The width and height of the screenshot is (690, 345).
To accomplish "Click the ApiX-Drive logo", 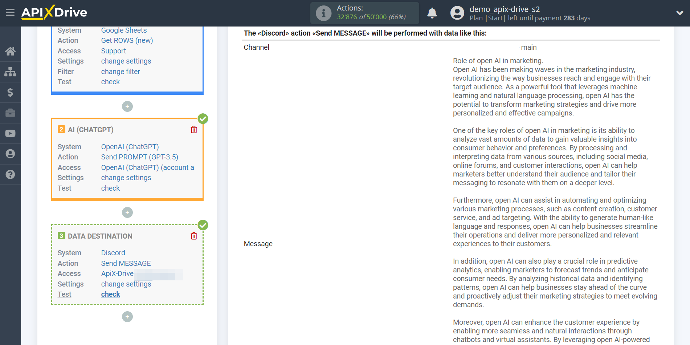I will [x=54, y=12].
